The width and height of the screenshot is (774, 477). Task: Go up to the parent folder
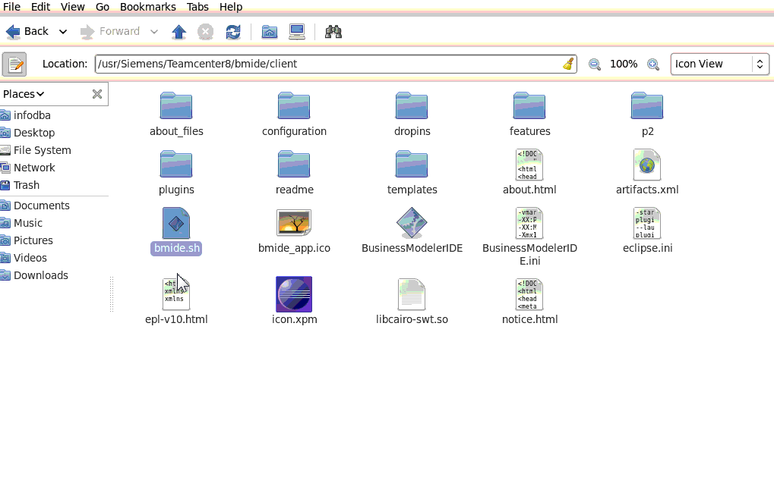[178, 32]
